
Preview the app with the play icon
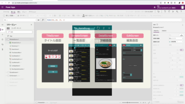click(x=173, y=12)
